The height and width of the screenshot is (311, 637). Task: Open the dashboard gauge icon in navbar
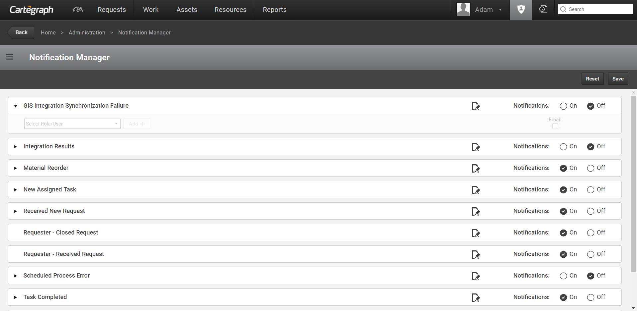tap(77, 10)
